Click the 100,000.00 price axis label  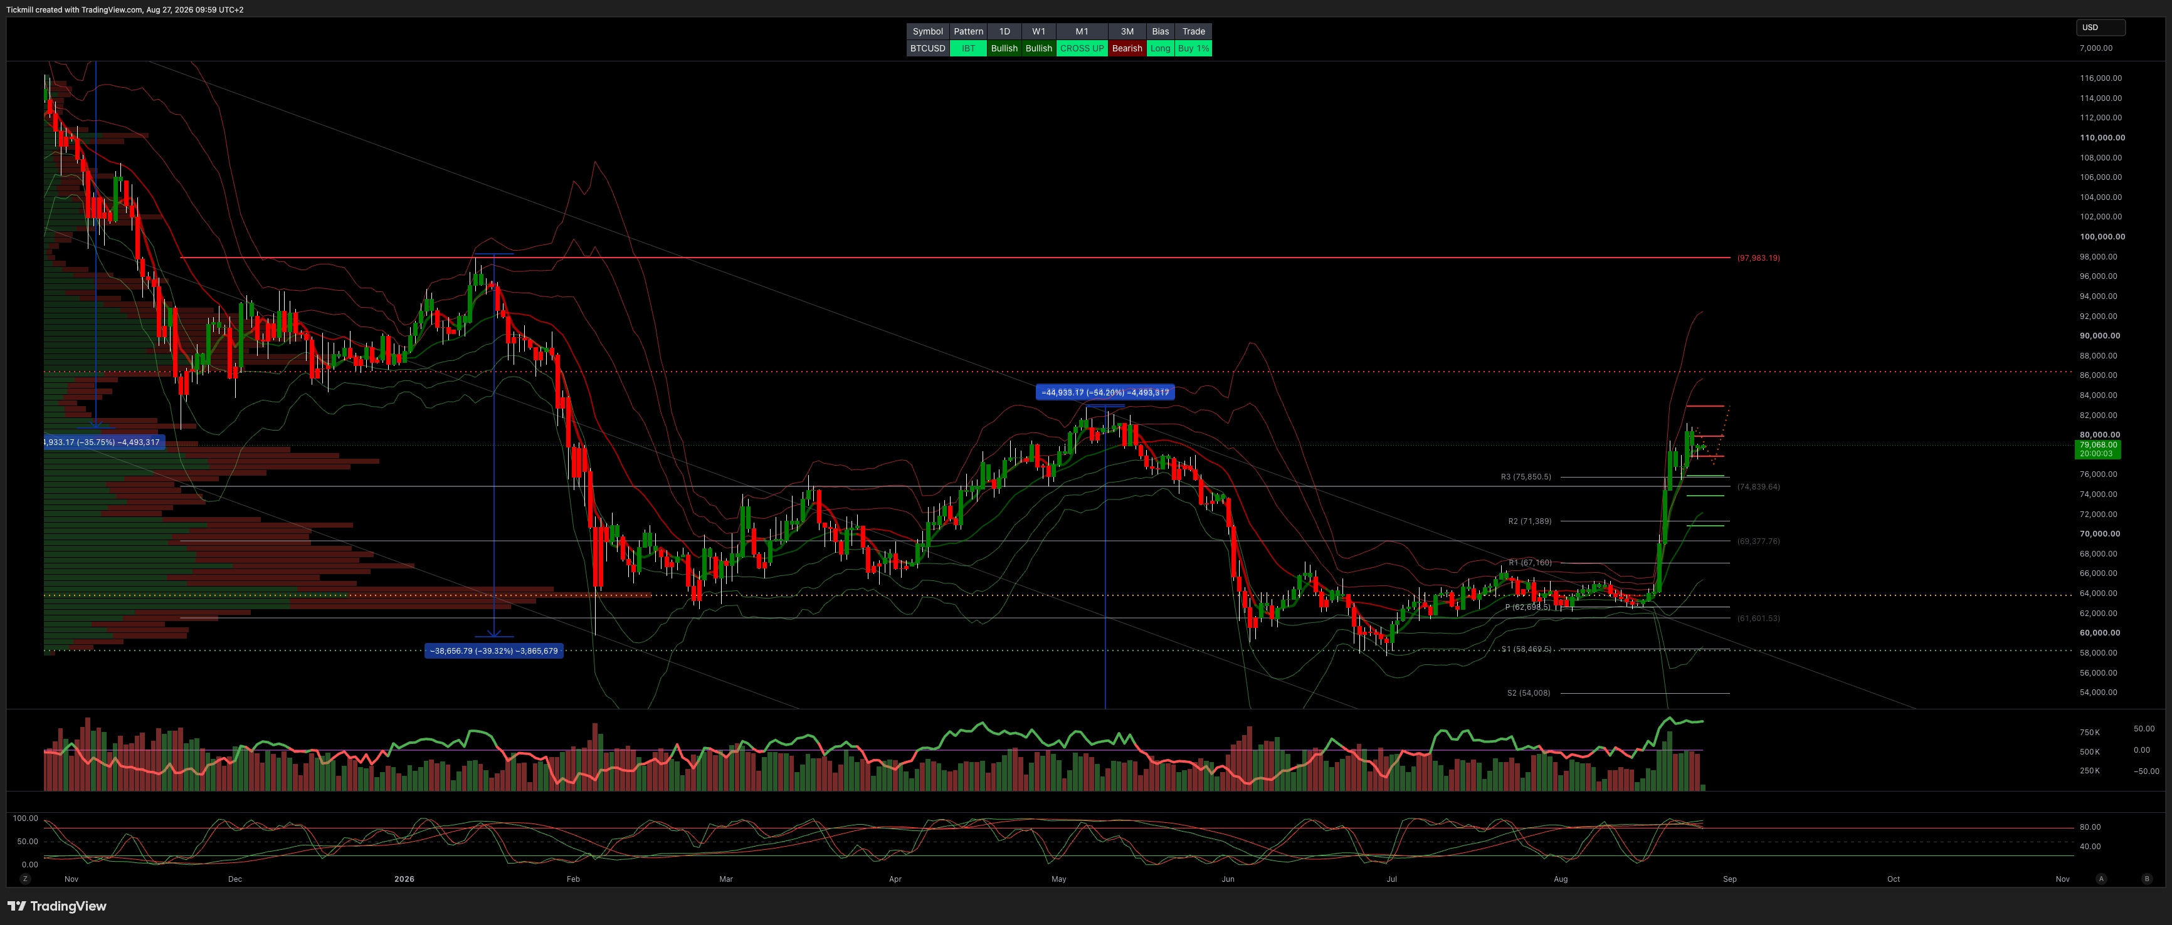point(2102,237)
